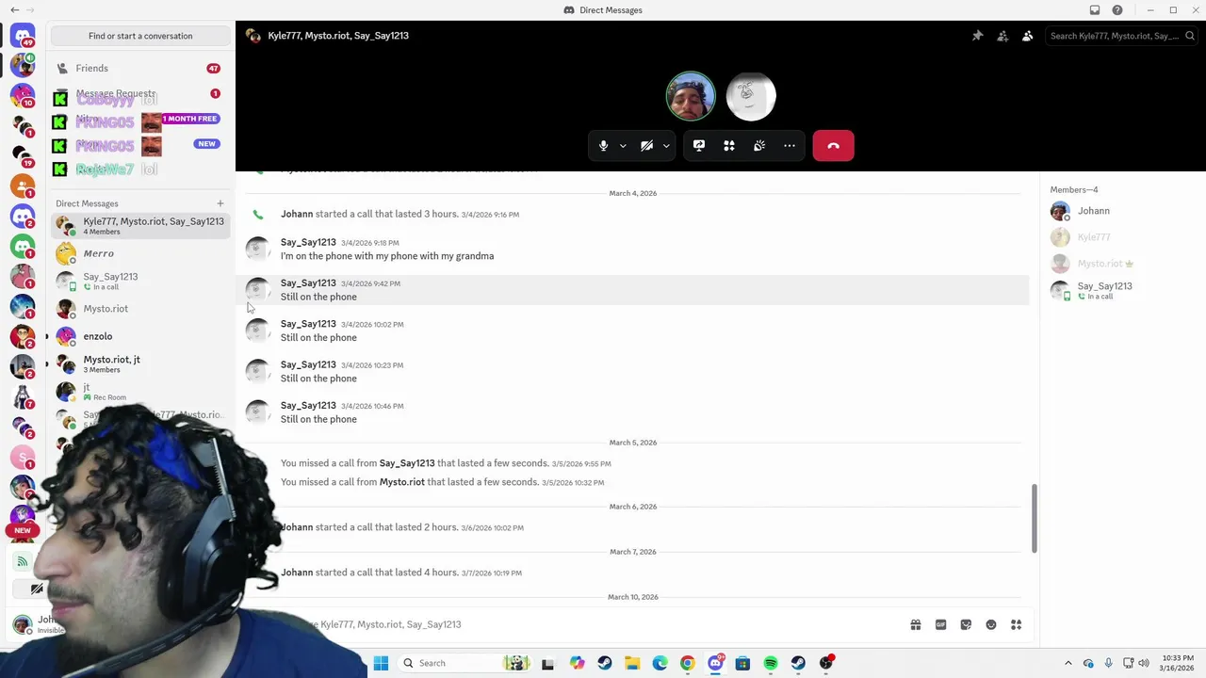Turn on camera in the call
The height and width of the screenshot is (678, 1206).
[646, 146]
